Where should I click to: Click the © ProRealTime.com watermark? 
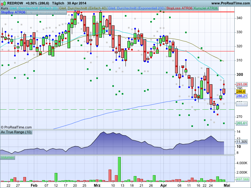tap(16, 127)
